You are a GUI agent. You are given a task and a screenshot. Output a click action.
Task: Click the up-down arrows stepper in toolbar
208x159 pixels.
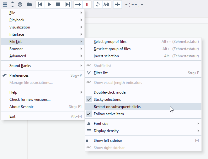pyautogui.click(x=12, y=4)
